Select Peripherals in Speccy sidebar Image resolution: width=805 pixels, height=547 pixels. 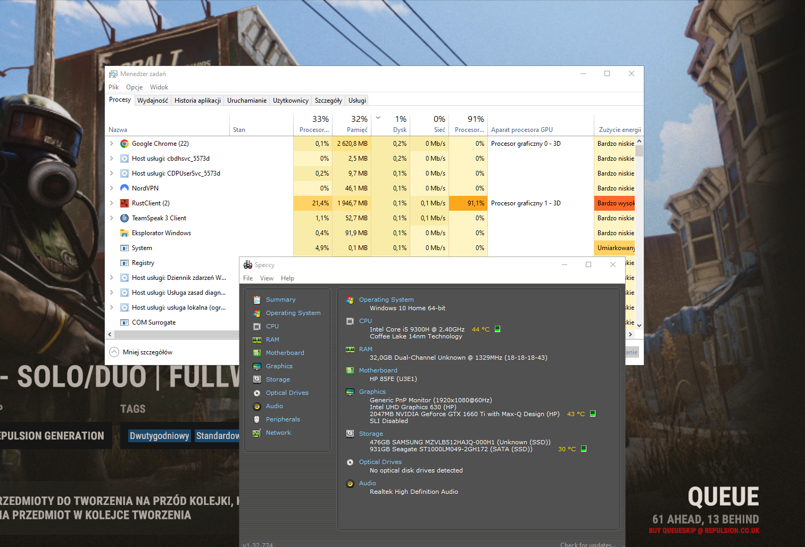tap(283, 419)
